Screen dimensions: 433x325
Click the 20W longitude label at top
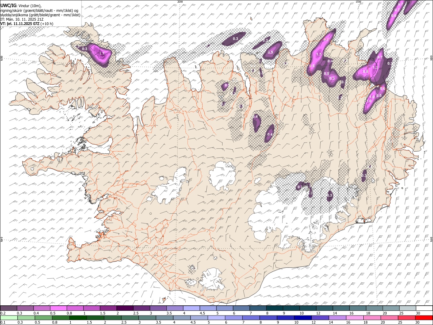(180, 2)
